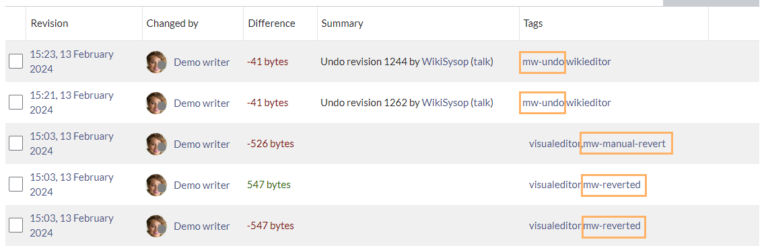Click the Changed by column header

tap(172, 24)
